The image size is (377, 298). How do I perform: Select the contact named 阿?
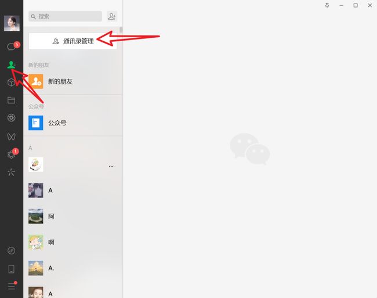(73, 216)
